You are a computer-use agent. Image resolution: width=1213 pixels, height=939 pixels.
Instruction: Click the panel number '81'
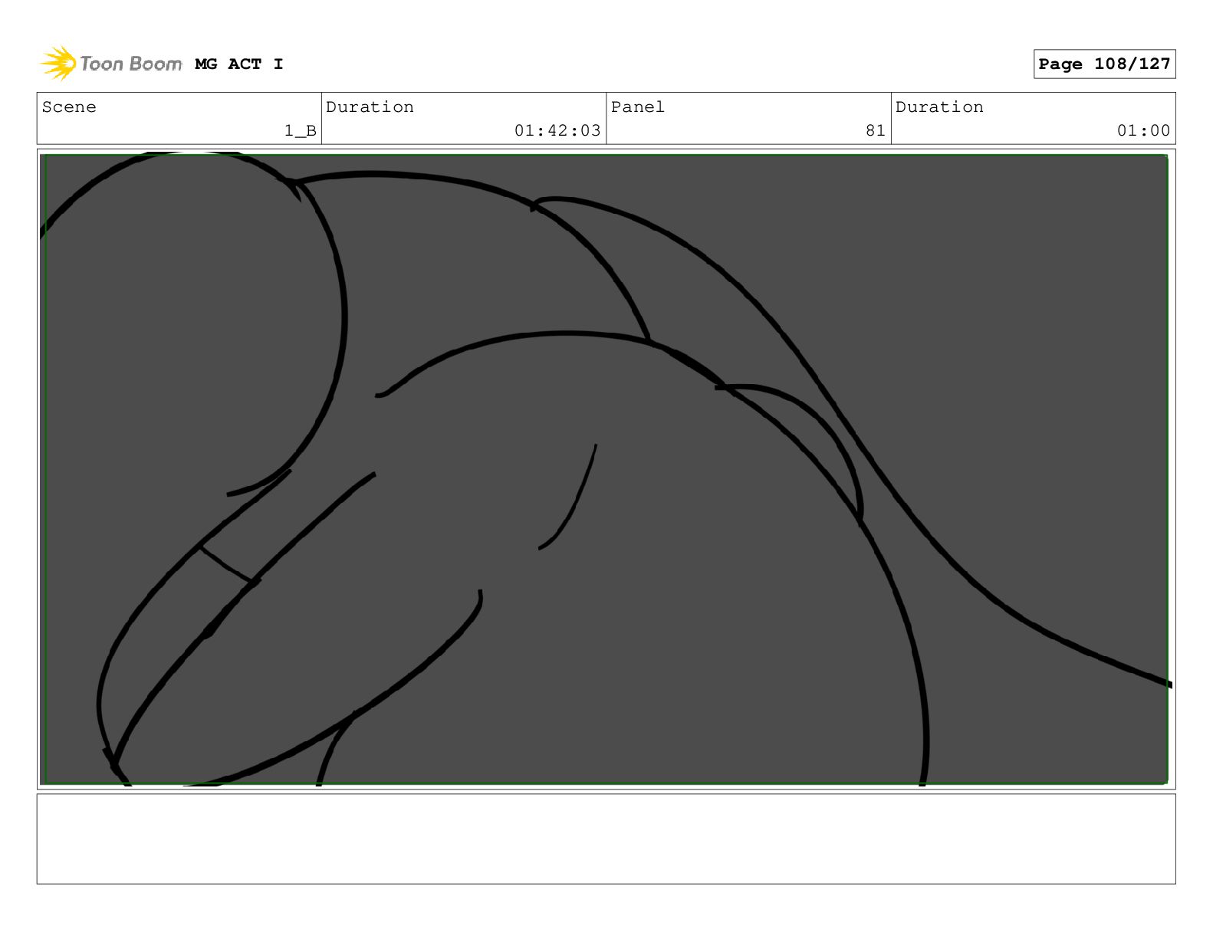tap(876, 131)
